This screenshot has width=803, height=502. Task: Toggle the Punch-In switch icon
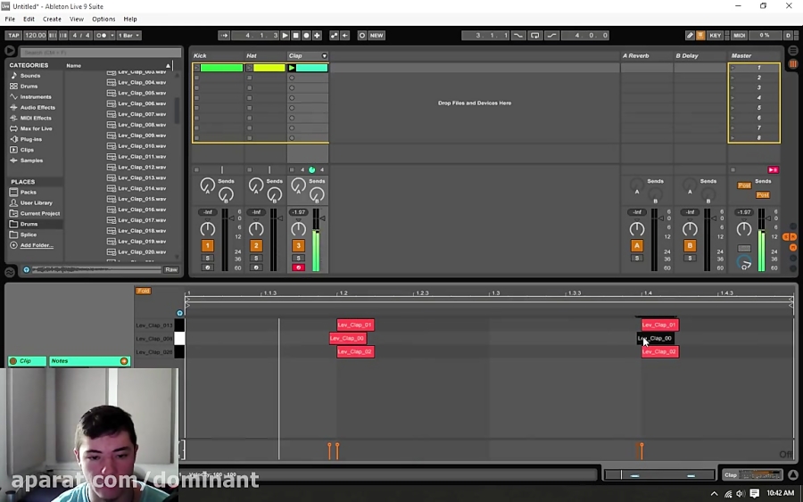[518, 36]
